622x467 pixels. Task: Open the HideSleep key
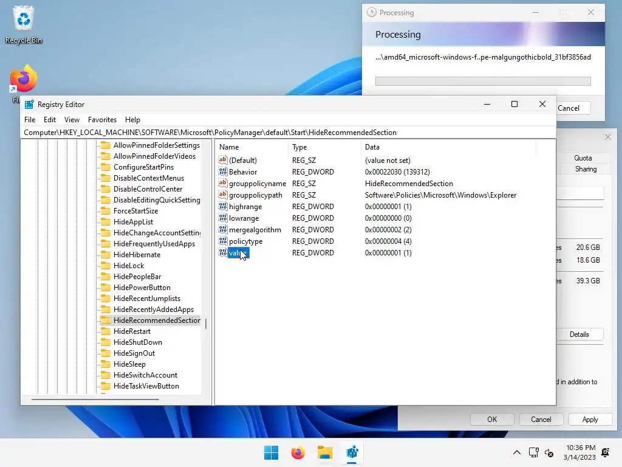click(129, 364)
